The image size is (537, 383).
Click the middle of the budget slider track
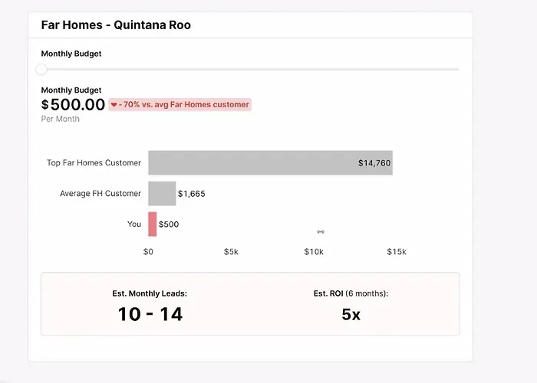click(250, 69)
